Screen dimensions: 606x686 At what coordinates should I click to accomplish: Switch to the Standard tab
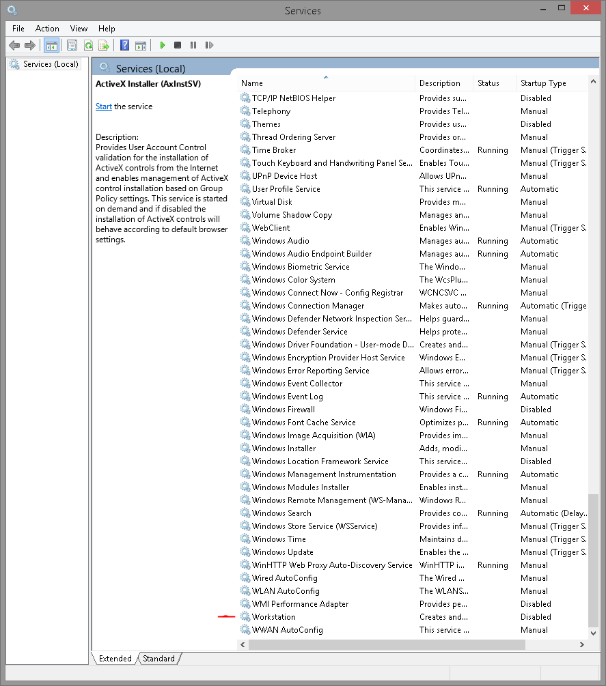pos(159,659)
